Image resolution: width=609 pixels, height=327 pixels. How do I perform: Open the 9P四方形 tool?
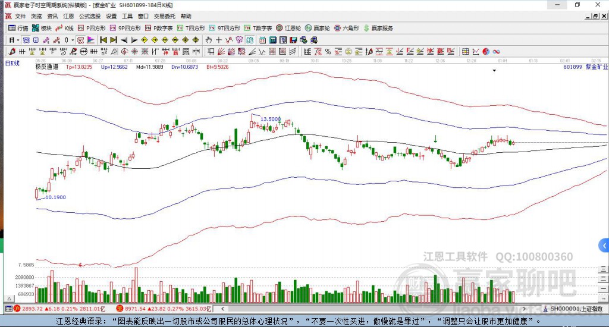point(125,28)
